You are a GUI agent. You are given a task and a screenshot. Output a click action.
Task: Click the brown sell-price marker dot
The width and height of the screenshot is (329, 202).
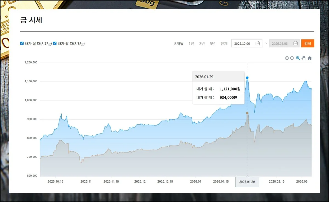click(x=247, y=113)
